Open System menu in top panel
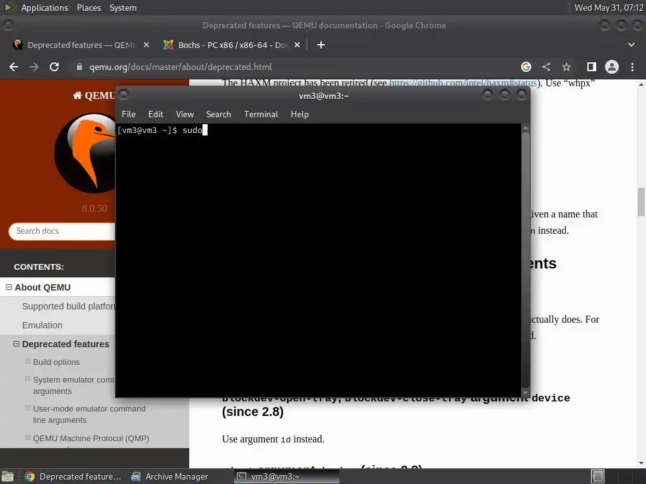This screenshot has height=484, width=646. (123, 8)
